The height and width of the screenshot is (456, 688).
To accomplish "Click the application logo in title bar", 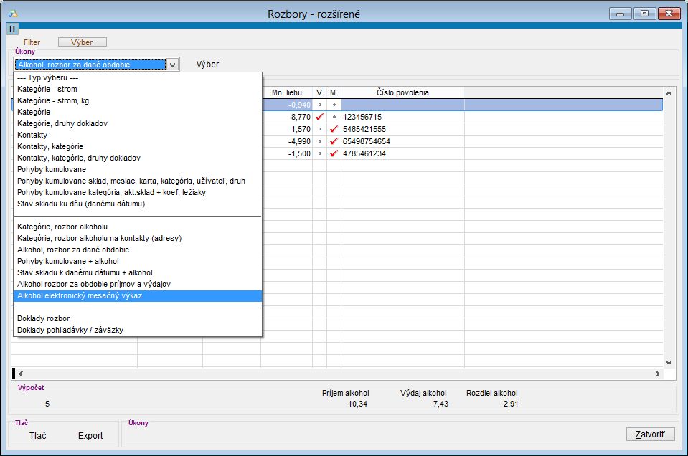I will point(12,13).
